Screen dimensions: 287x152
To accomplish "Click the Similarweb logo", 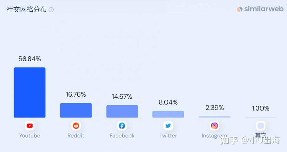I will tap(260, 9).
